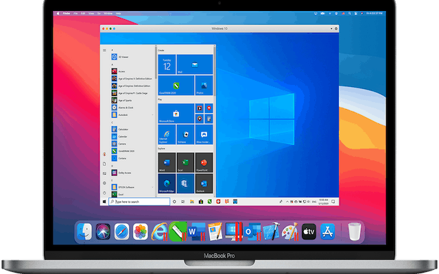Open Window menu in menu bar
439x274 pixels.
108,14
